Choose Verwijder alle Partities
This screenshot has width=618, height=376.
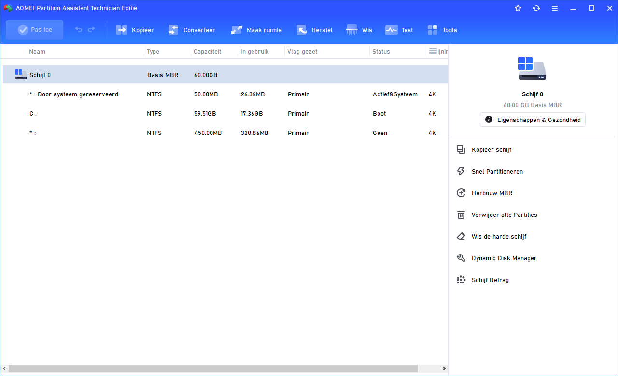tap(505, 215)
